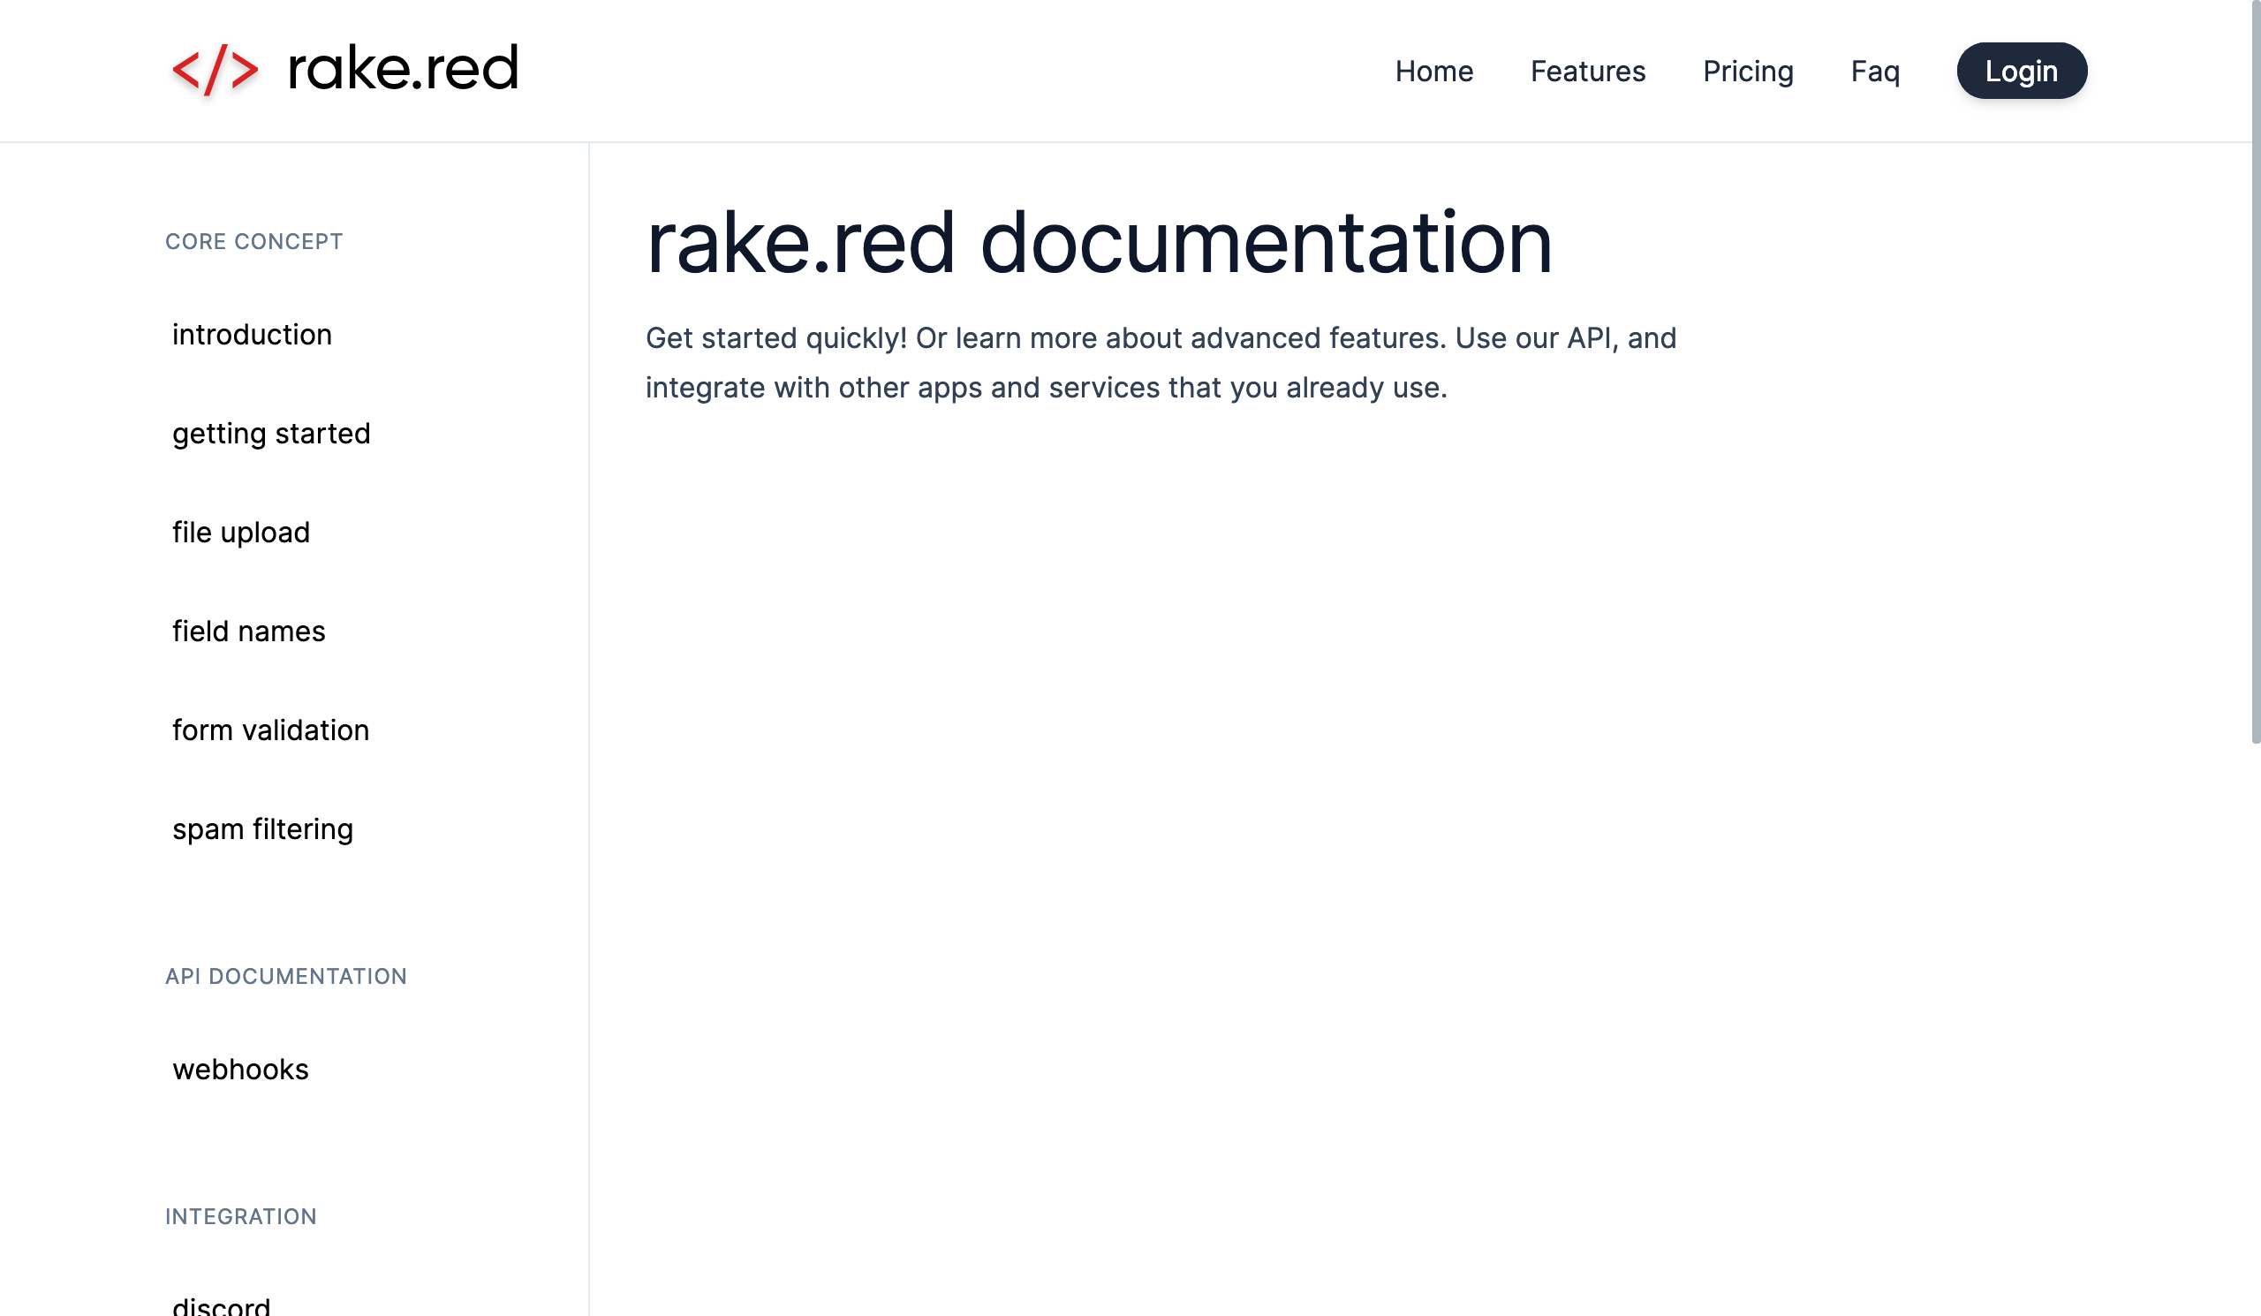2261x1316 pixels.
Task: Open the field names section
Action: 248,632
